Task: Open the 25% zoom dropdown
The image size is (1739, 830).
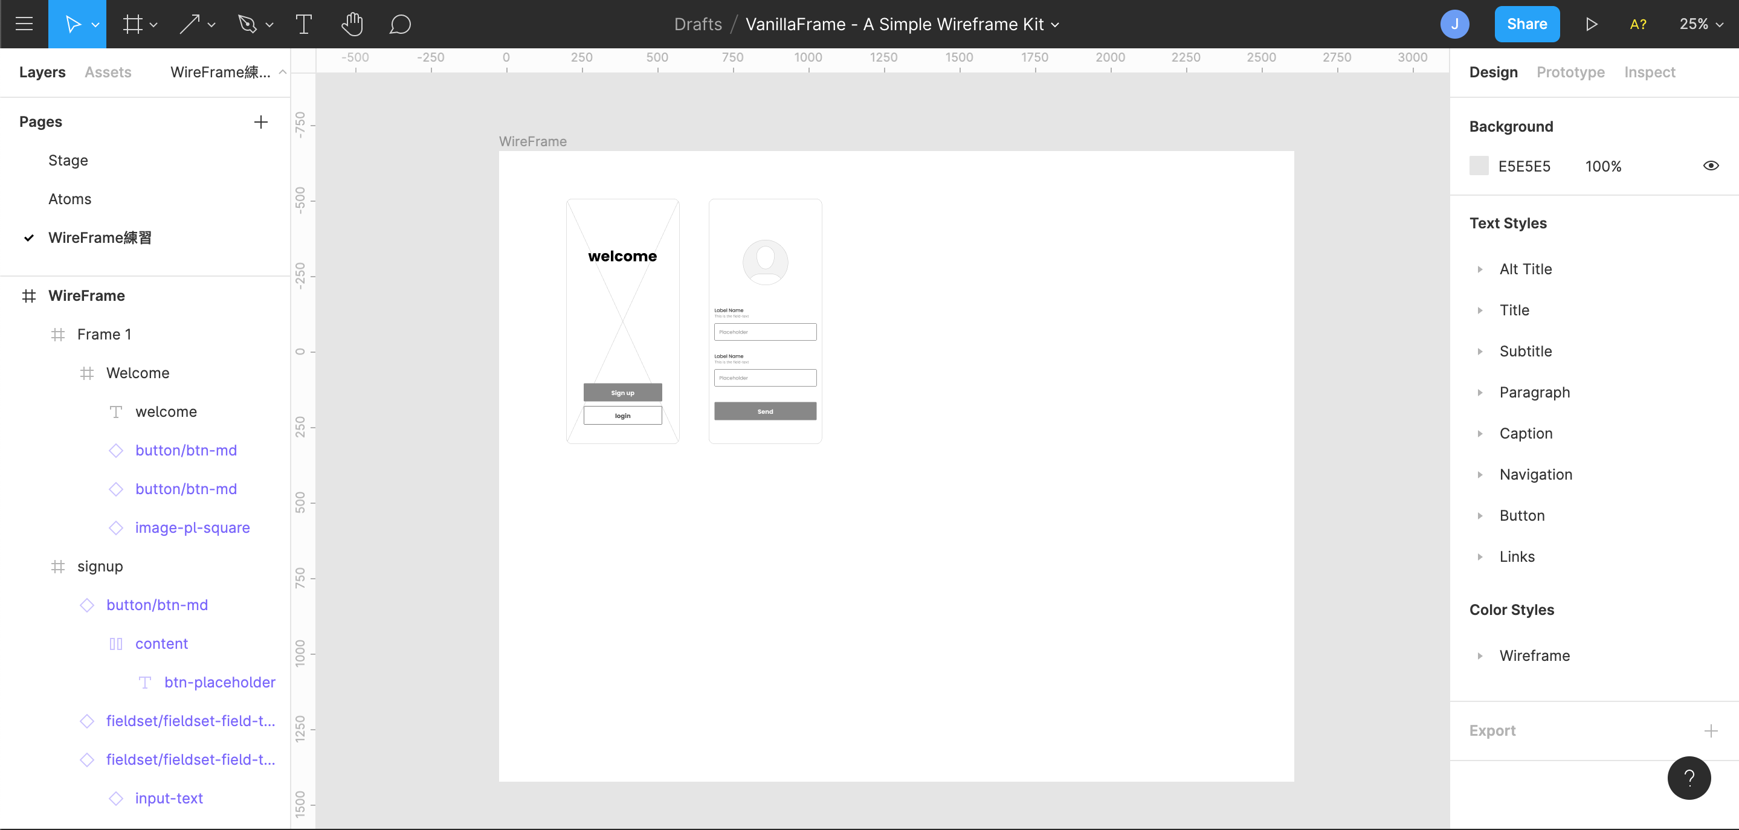Action: click(x=1700, y=24)
